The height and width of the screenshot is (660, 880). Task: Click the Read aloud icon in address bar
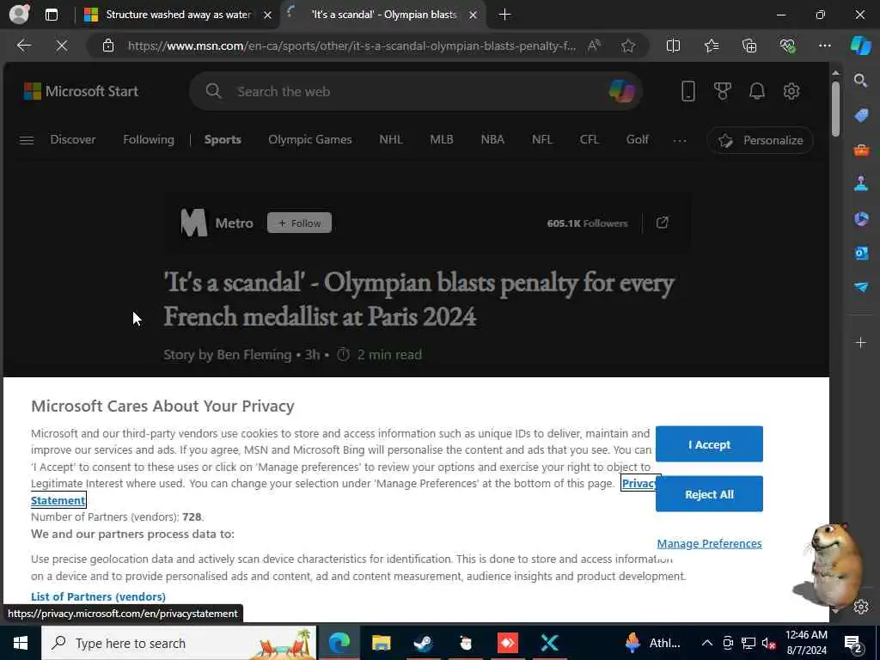pos(594,46)
